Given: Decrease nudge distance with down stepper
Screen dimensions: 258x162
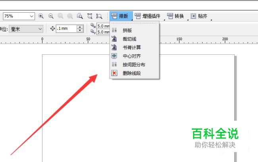Looking at the screenshot, I should [x=80, y=31].
